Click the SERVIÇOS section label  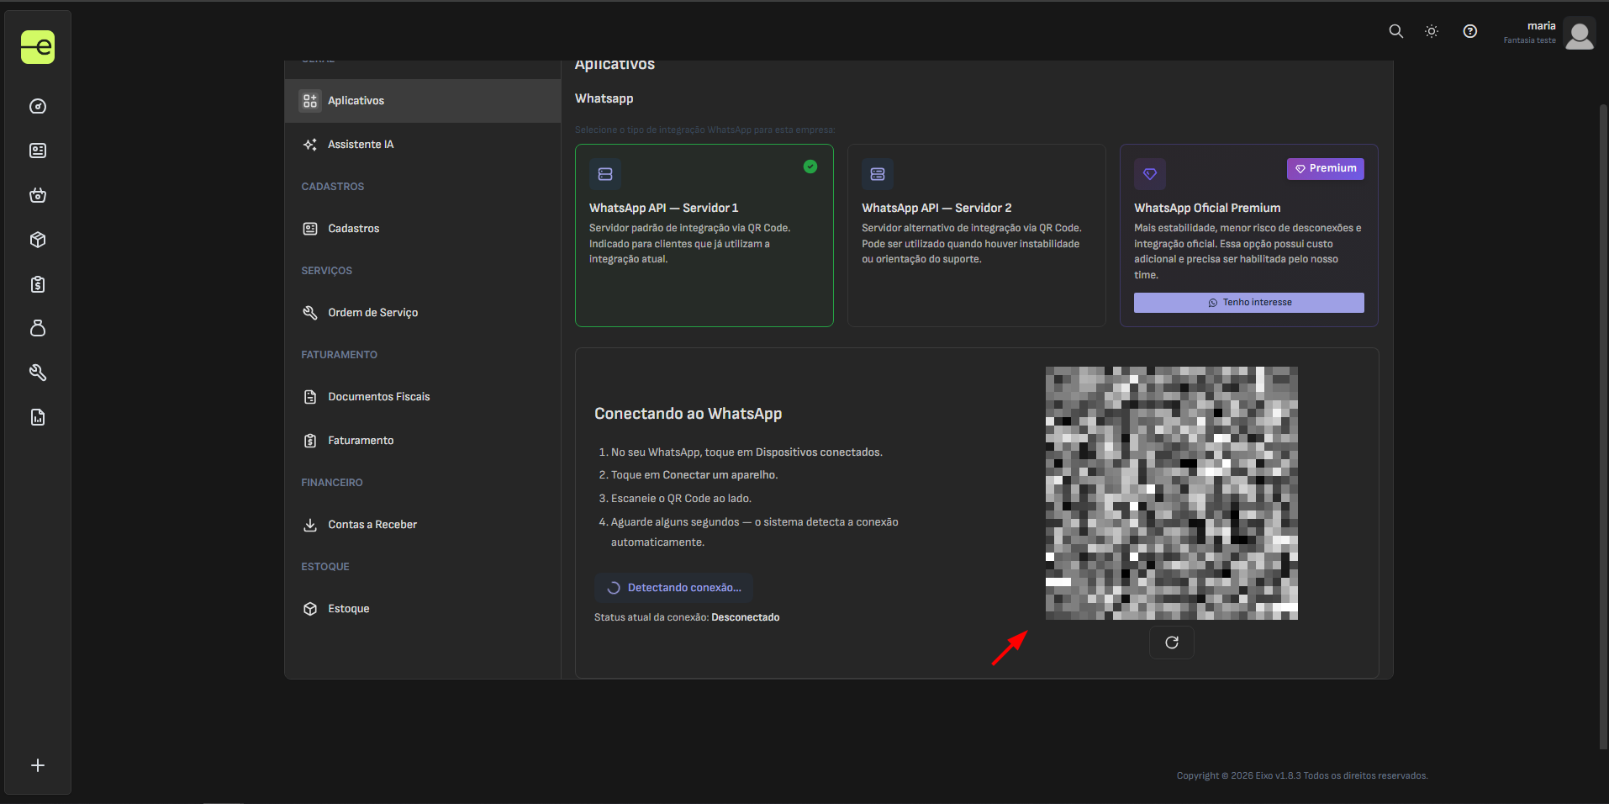[x=327, y=271]
